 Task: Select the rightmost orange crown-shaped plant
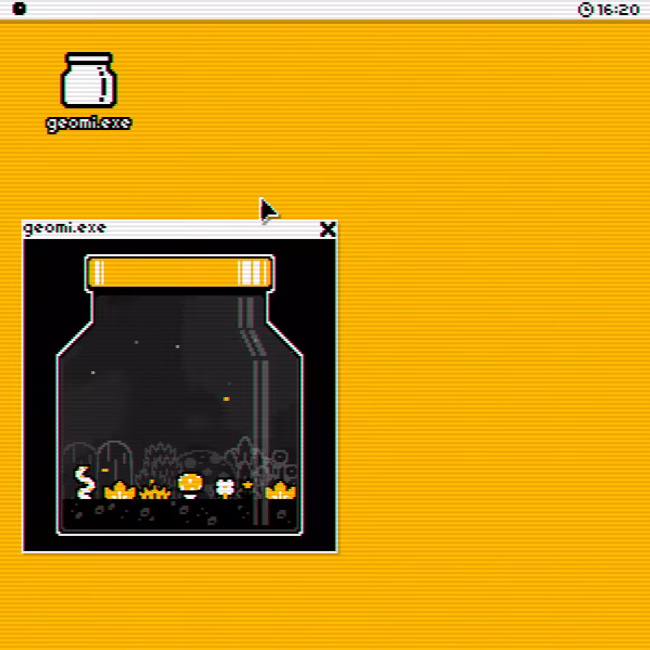click(x=280, y=490)
